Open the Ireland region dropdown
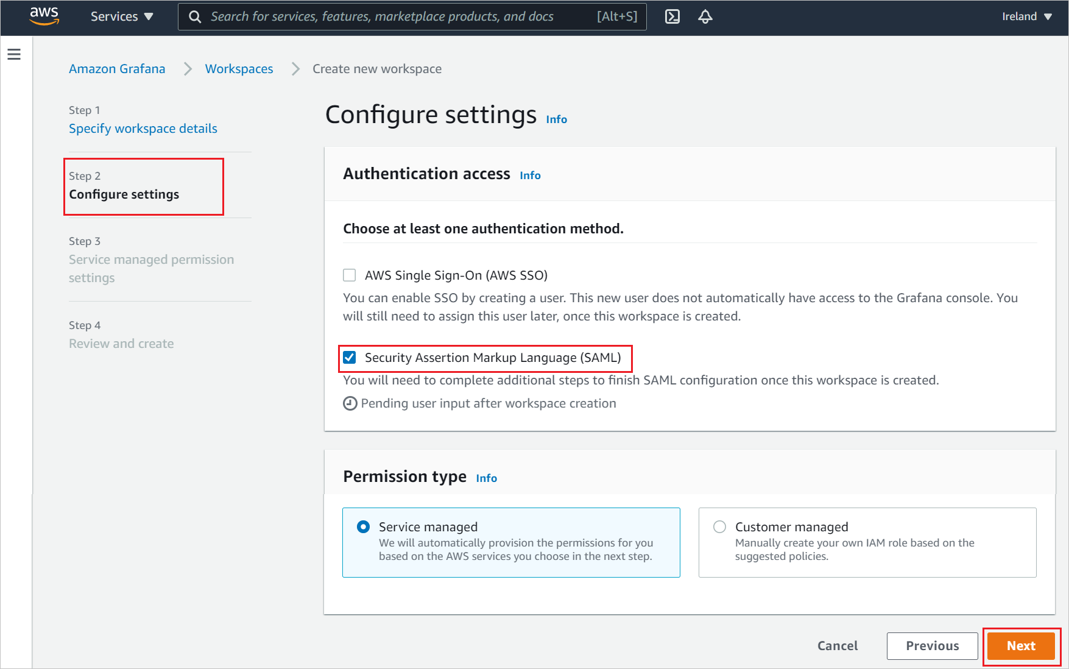Viewport: 1069px width, 669px height. (x=1026, y=16)
